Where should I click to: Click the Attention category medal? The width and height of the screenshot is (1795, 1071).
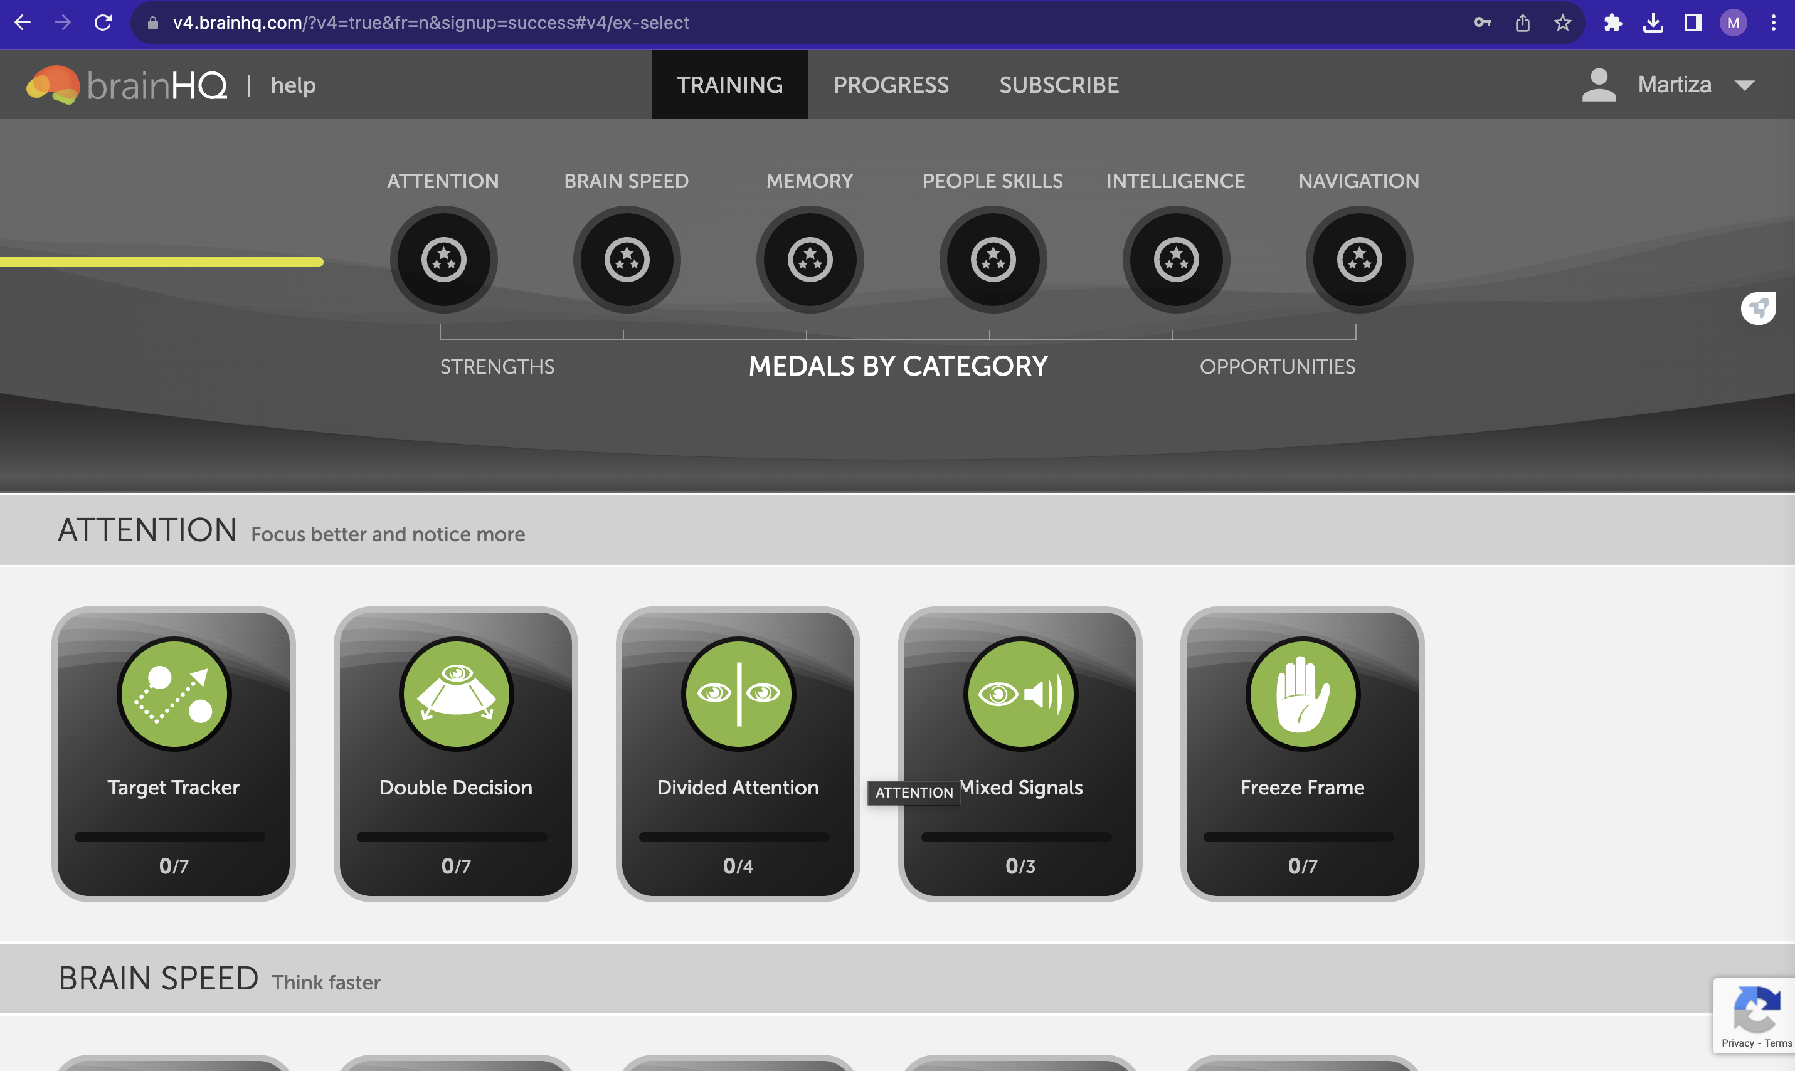tap(443, 260)
